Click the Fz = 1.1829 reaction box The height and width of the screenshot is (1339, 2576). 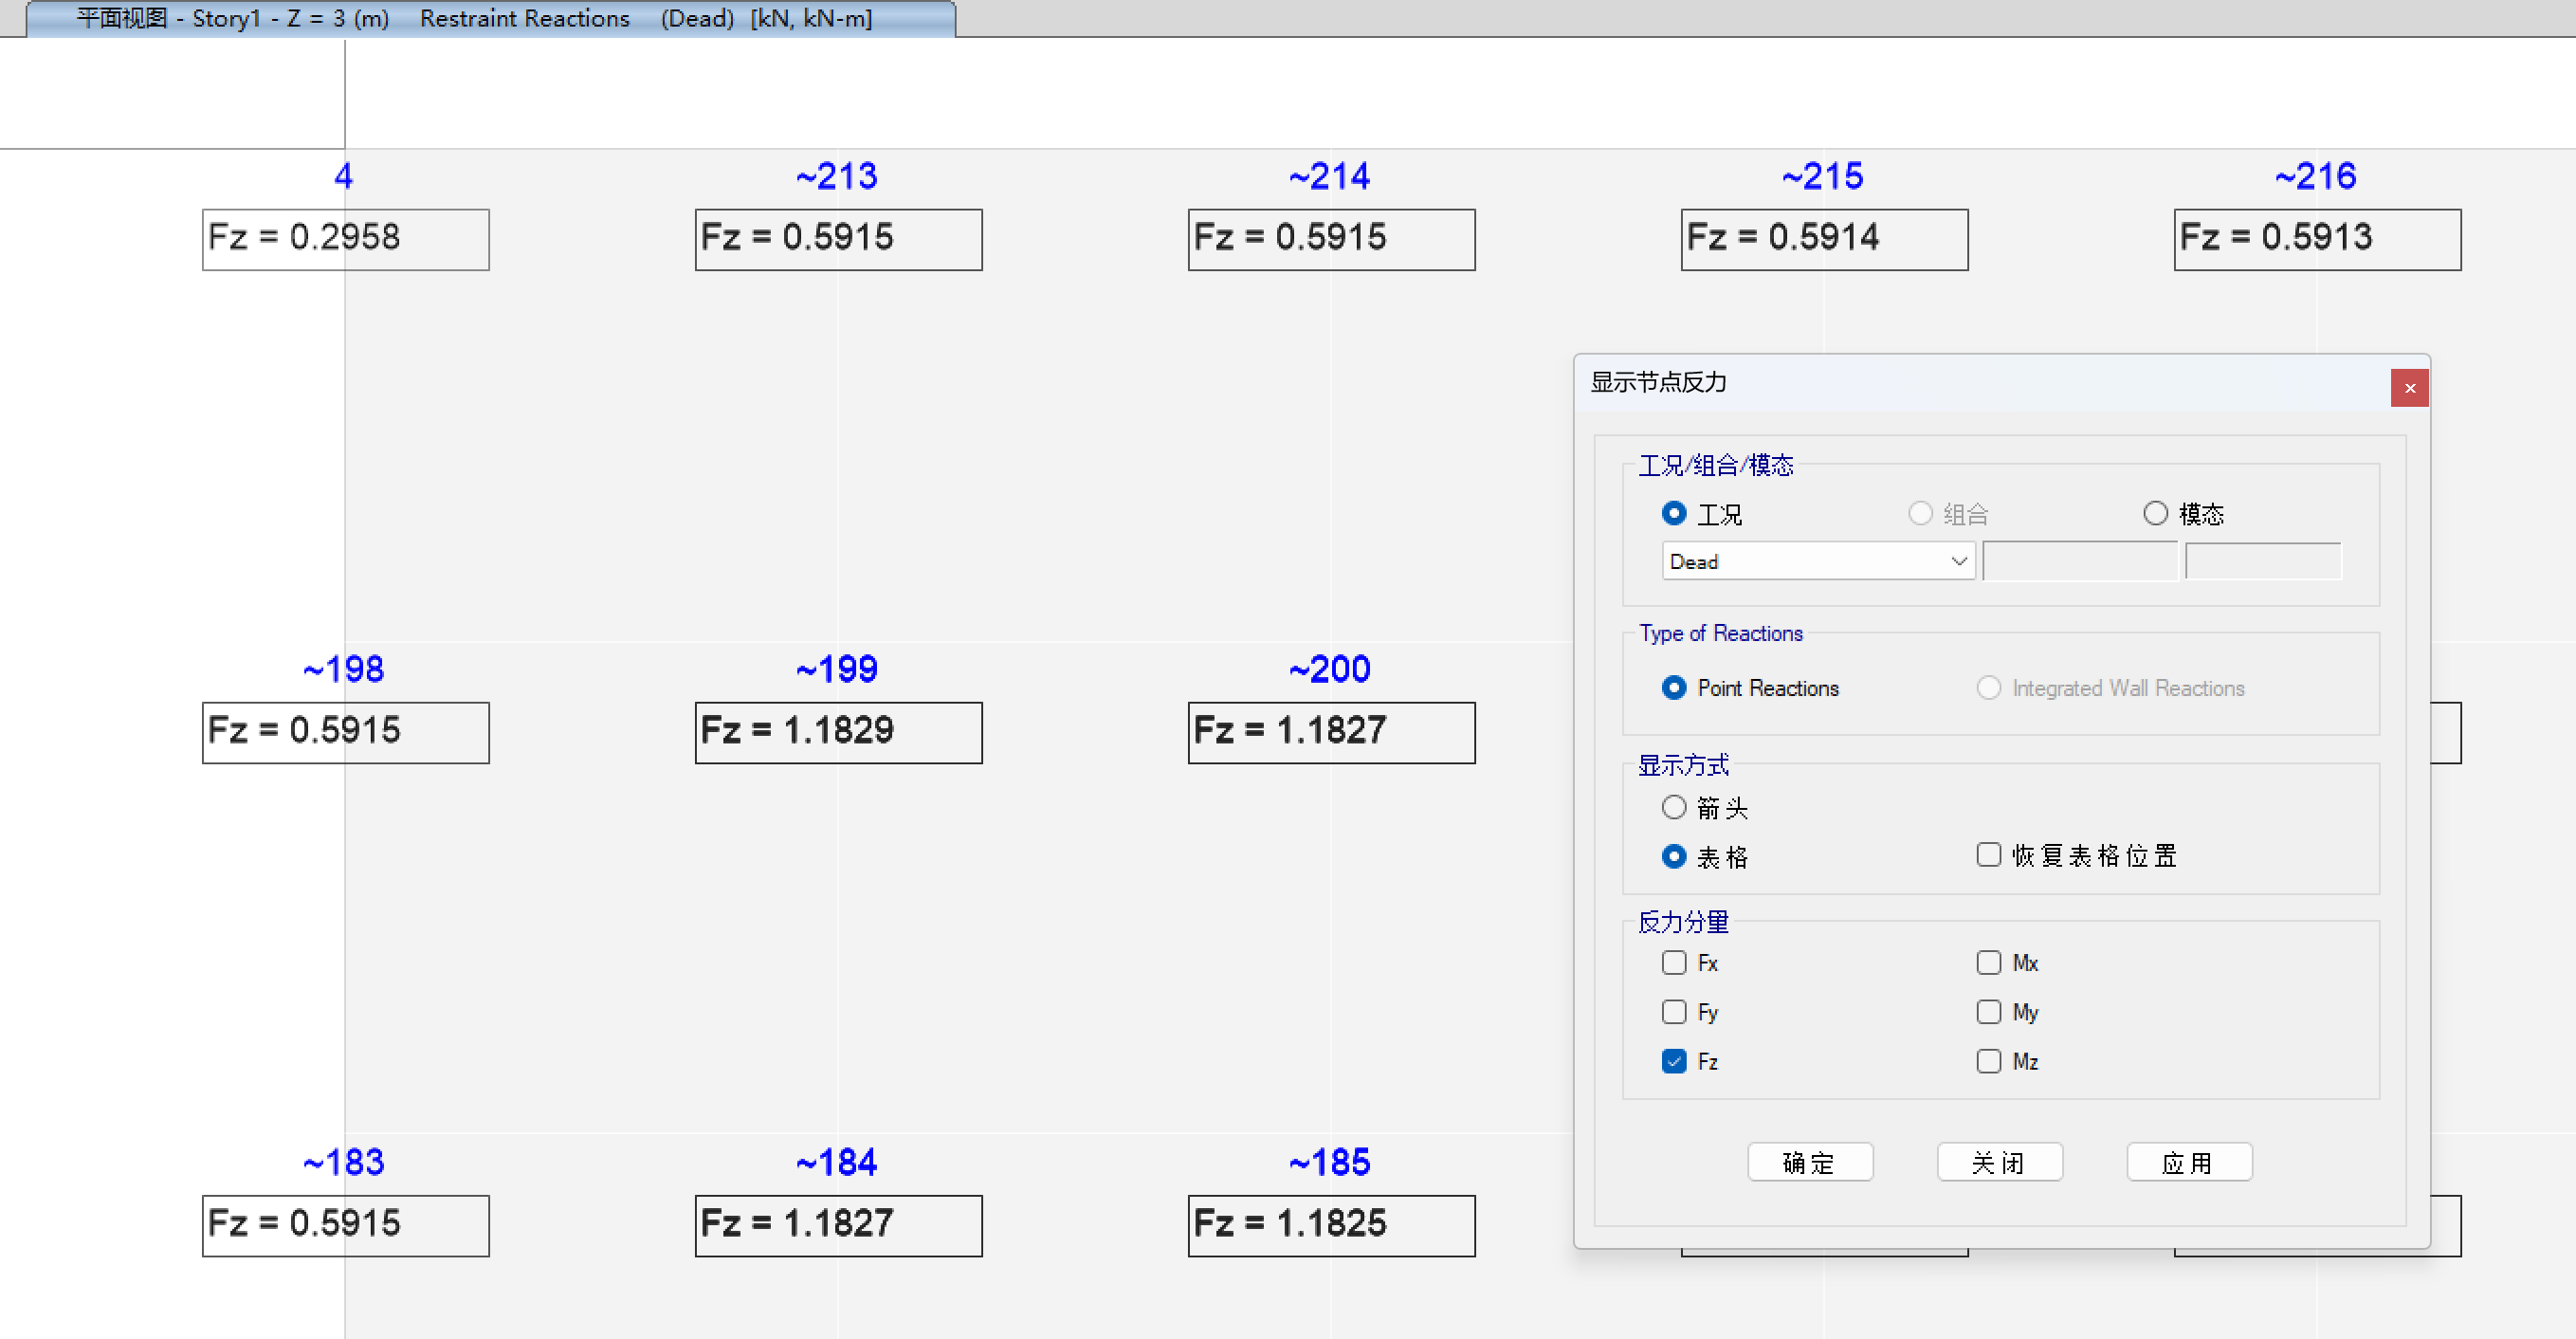coord(839,733)
